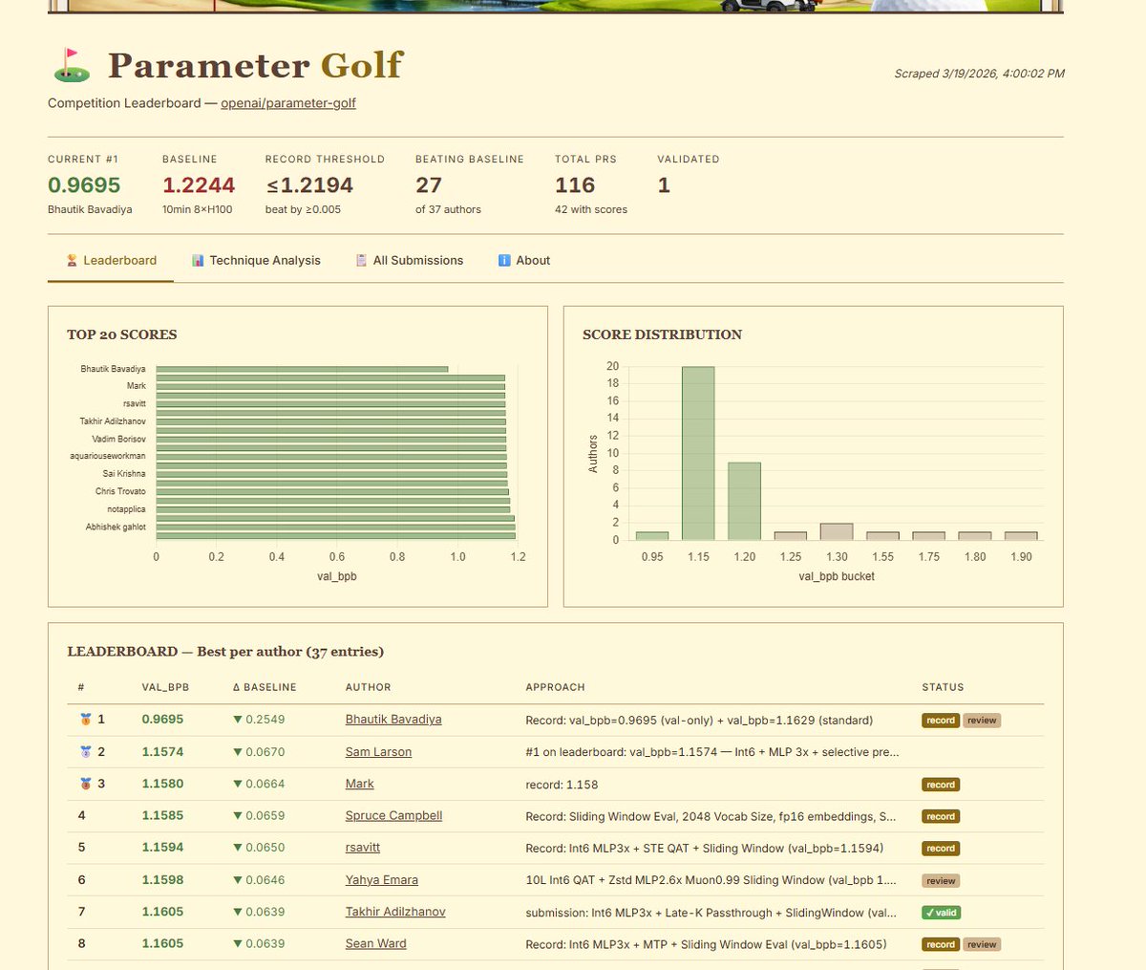Open Spruce Campbell author link
Viewport: 1146px width, 970px height.
393,816
